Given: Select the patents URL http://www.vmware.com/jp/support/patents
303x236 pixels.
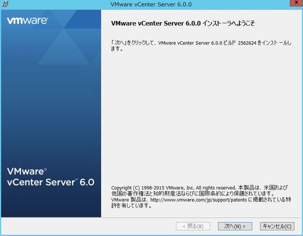Looking at the screenshot, I should [198, 200].
